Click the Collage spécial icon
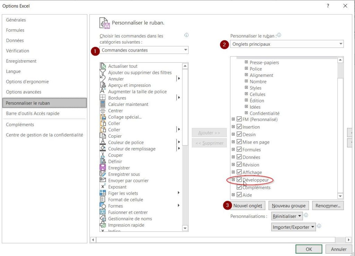The width and height of the screenshot is (355, 256). tap(103, 117)
